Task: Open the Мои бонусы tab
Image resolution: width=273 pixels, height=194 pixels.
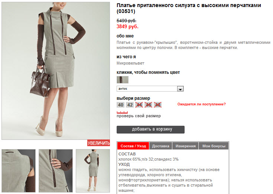Action: pyautogui.click(x=214, y=146)
